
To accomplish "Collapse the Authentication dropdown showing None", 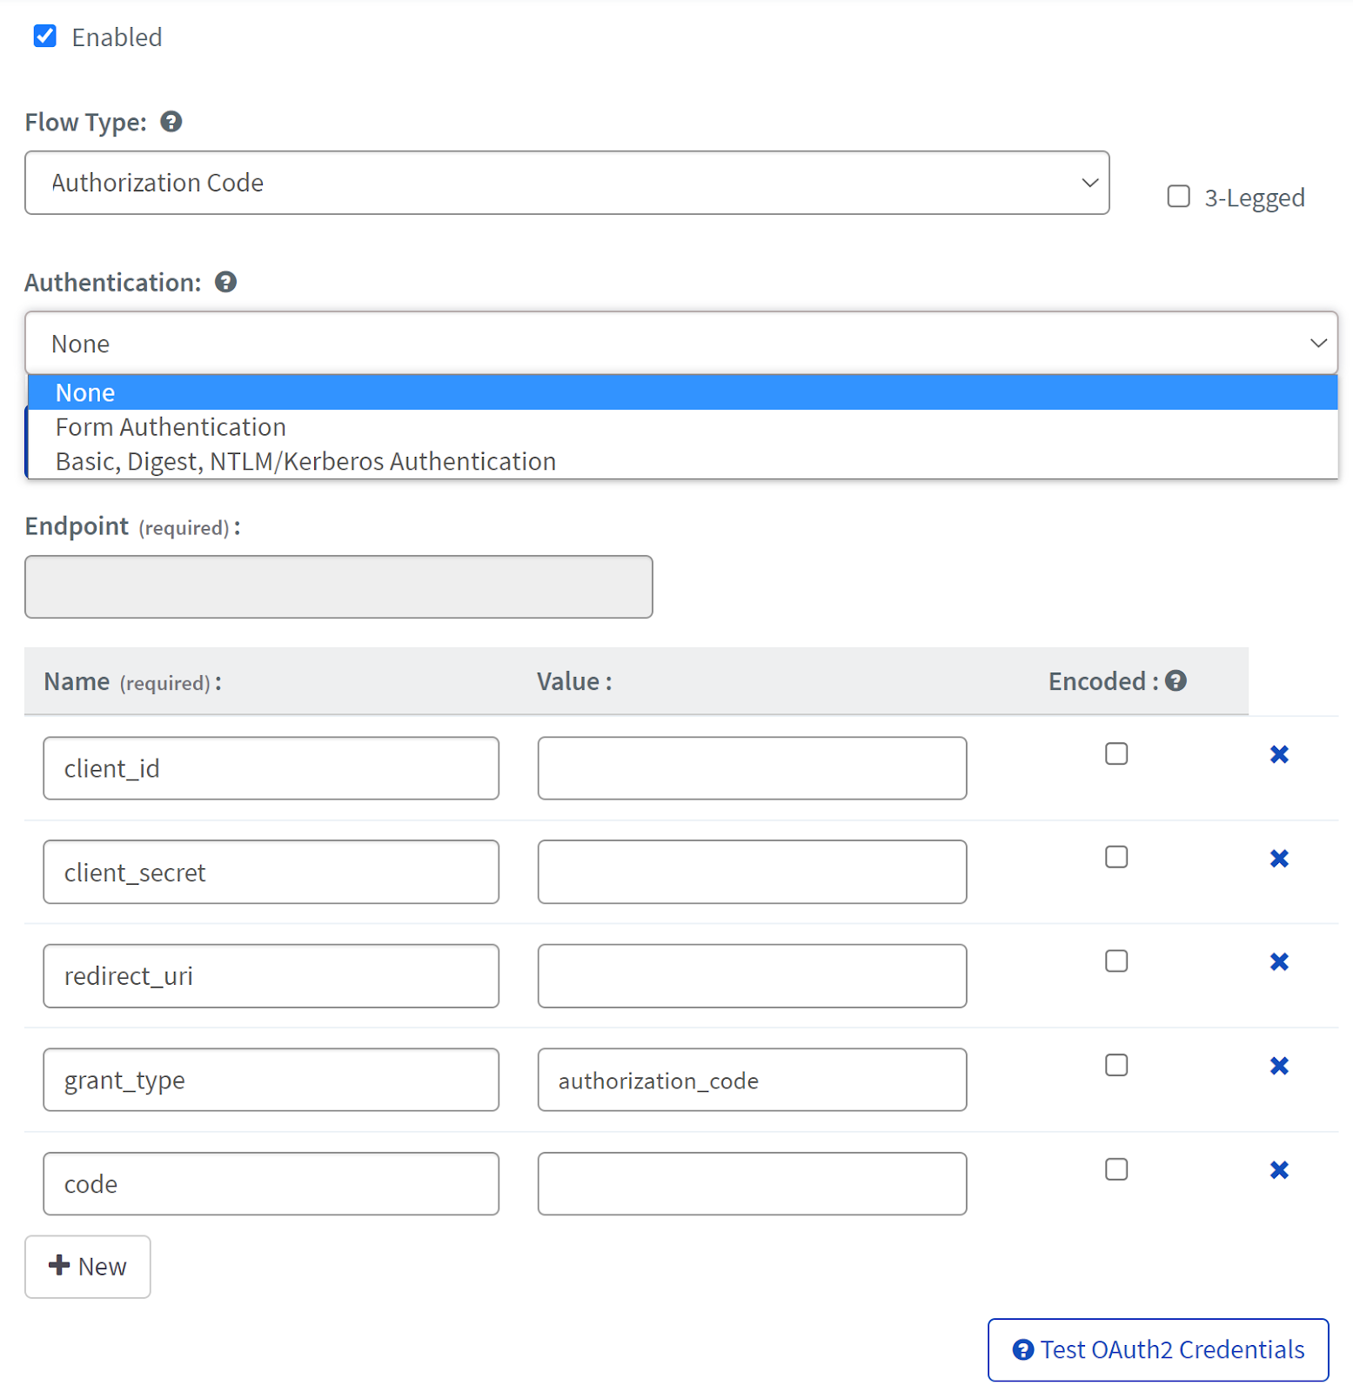I will coord(681,344).
